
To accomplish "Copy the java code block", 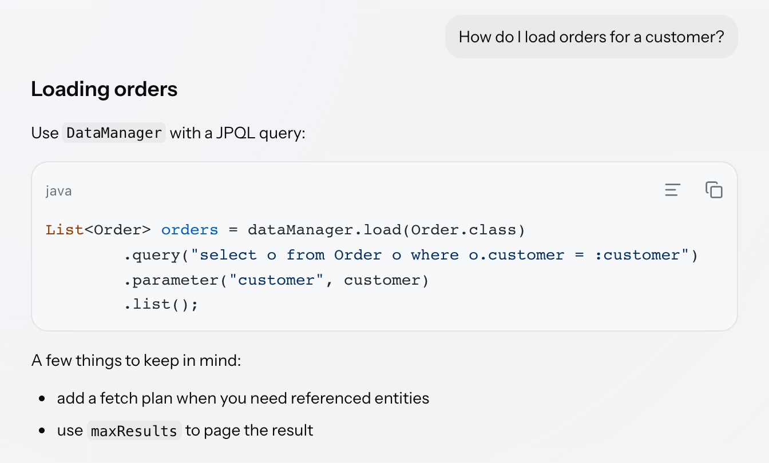I will [714, 190].
